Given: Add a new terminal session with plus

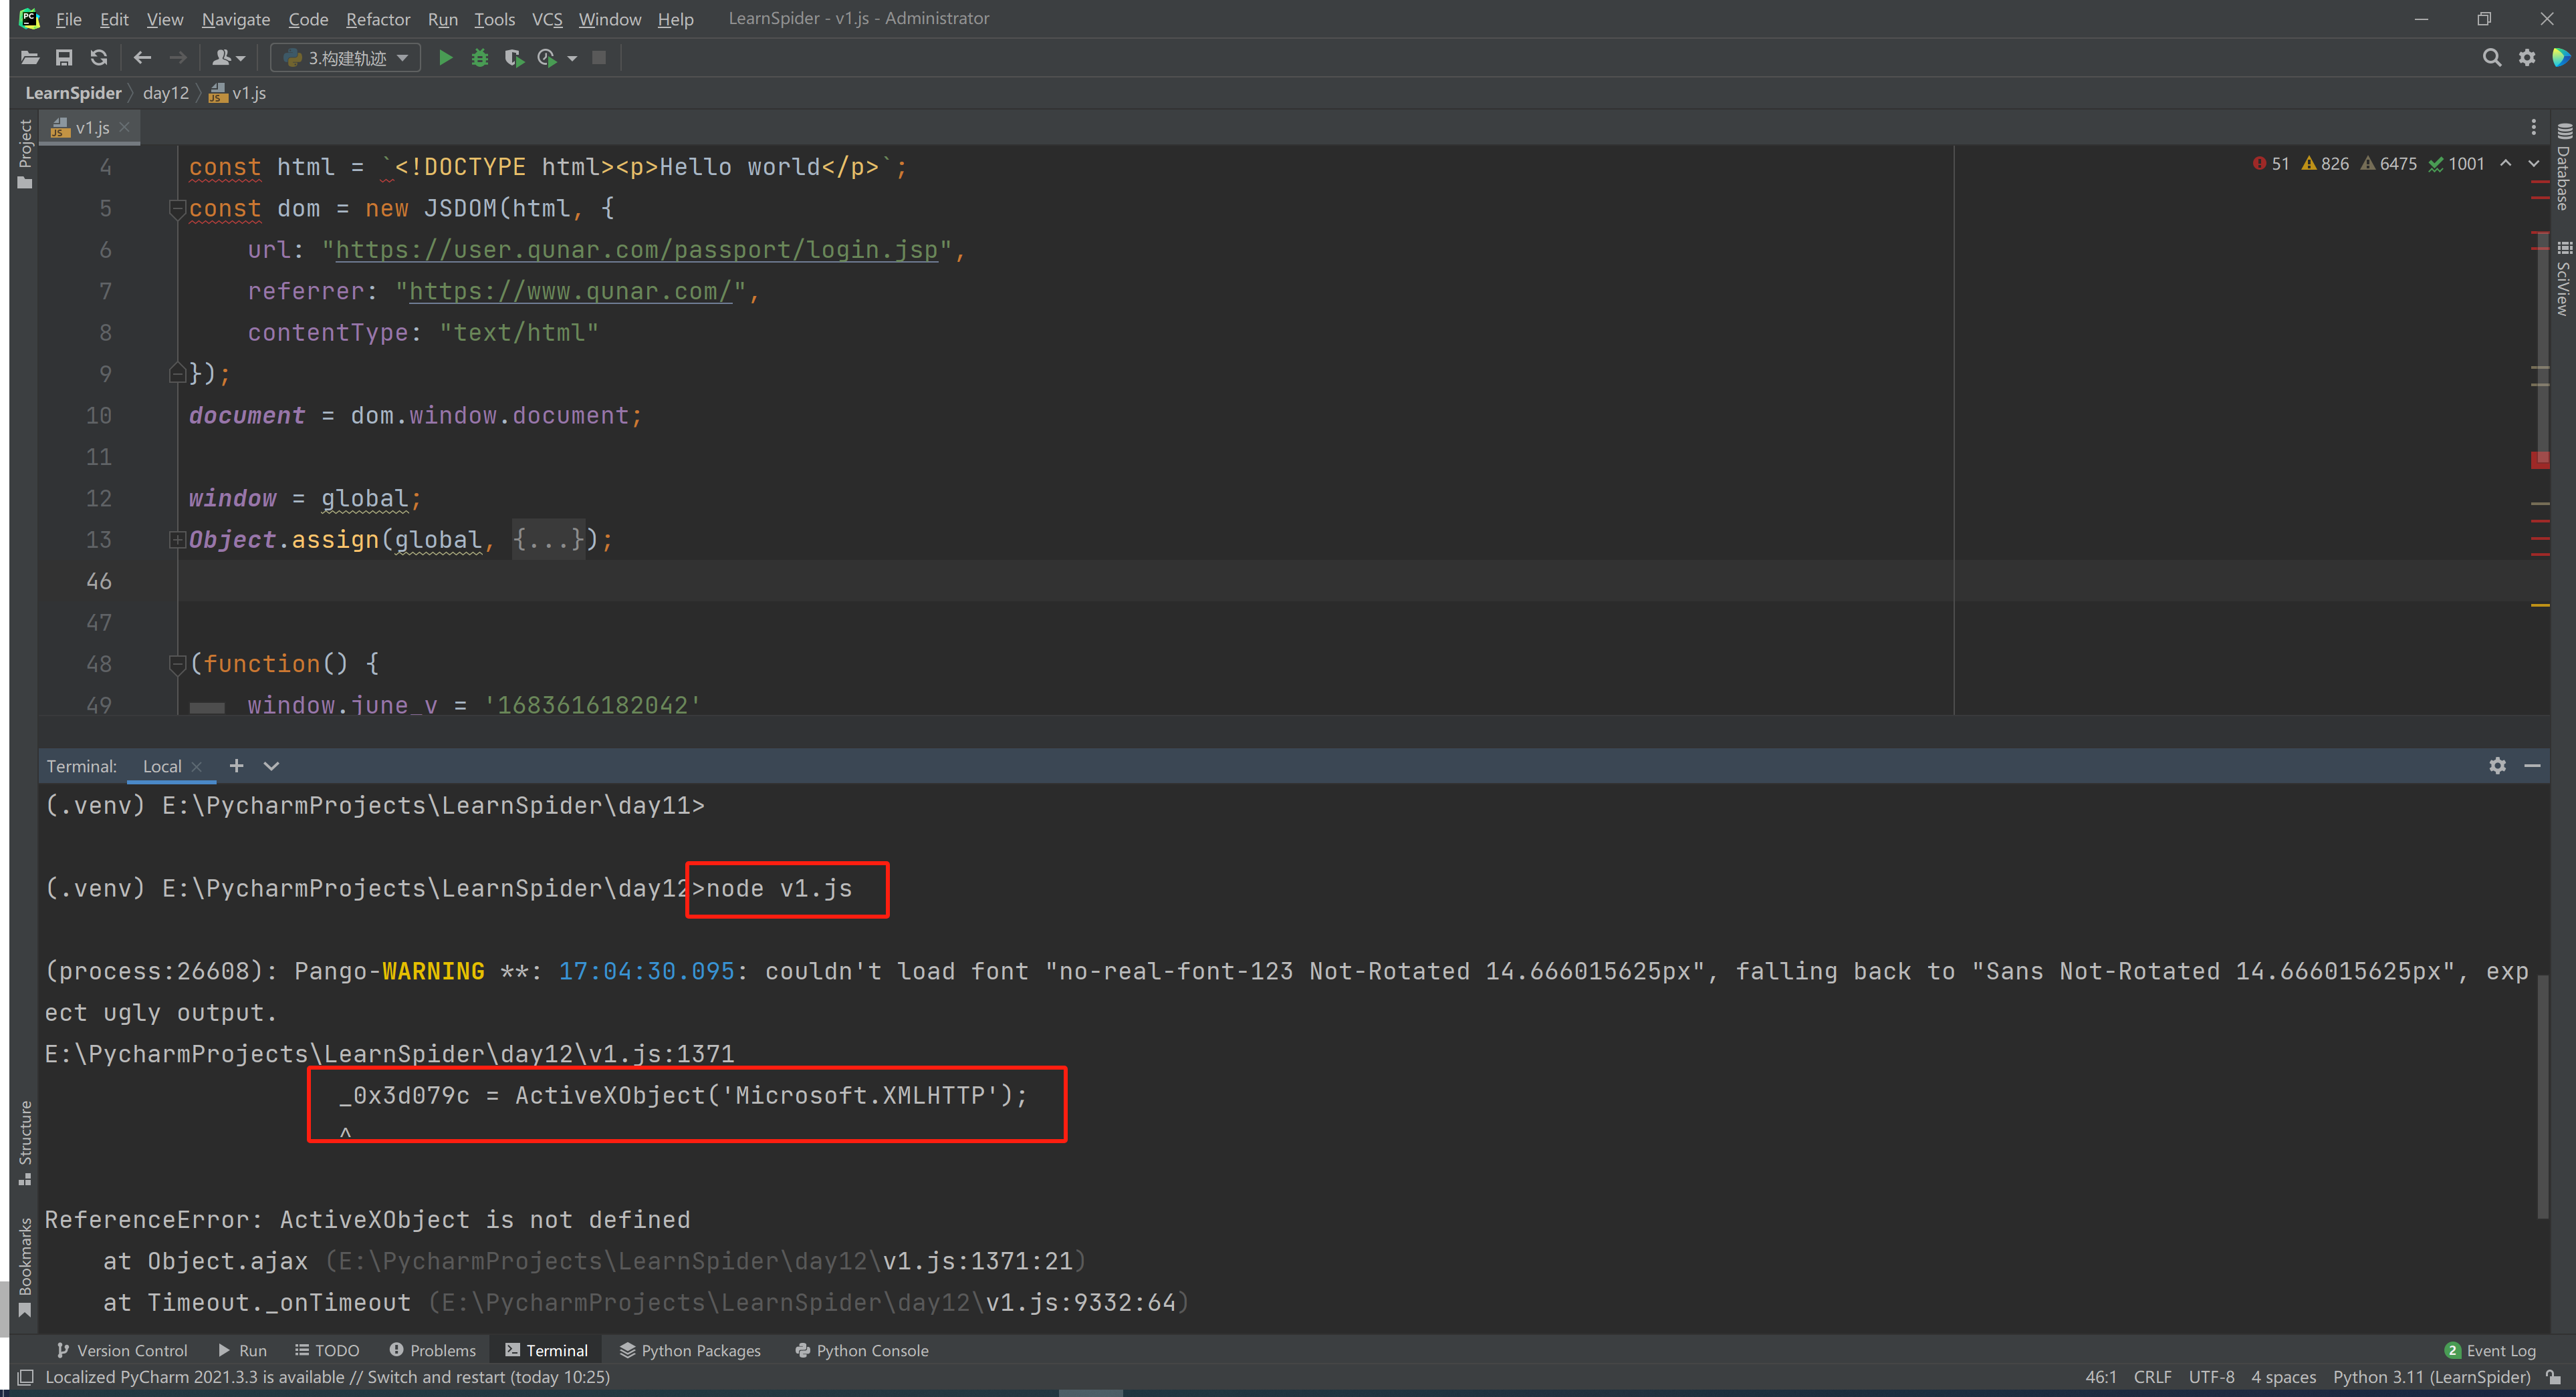Looking at the screenshot, I should [x=236, y=766].
